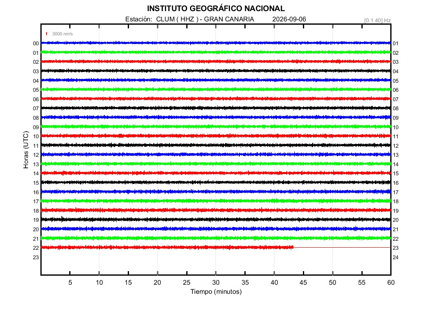This screenshot has width=422, height=316.
Task: Click the 60 minute axis label
Action: 391,282
